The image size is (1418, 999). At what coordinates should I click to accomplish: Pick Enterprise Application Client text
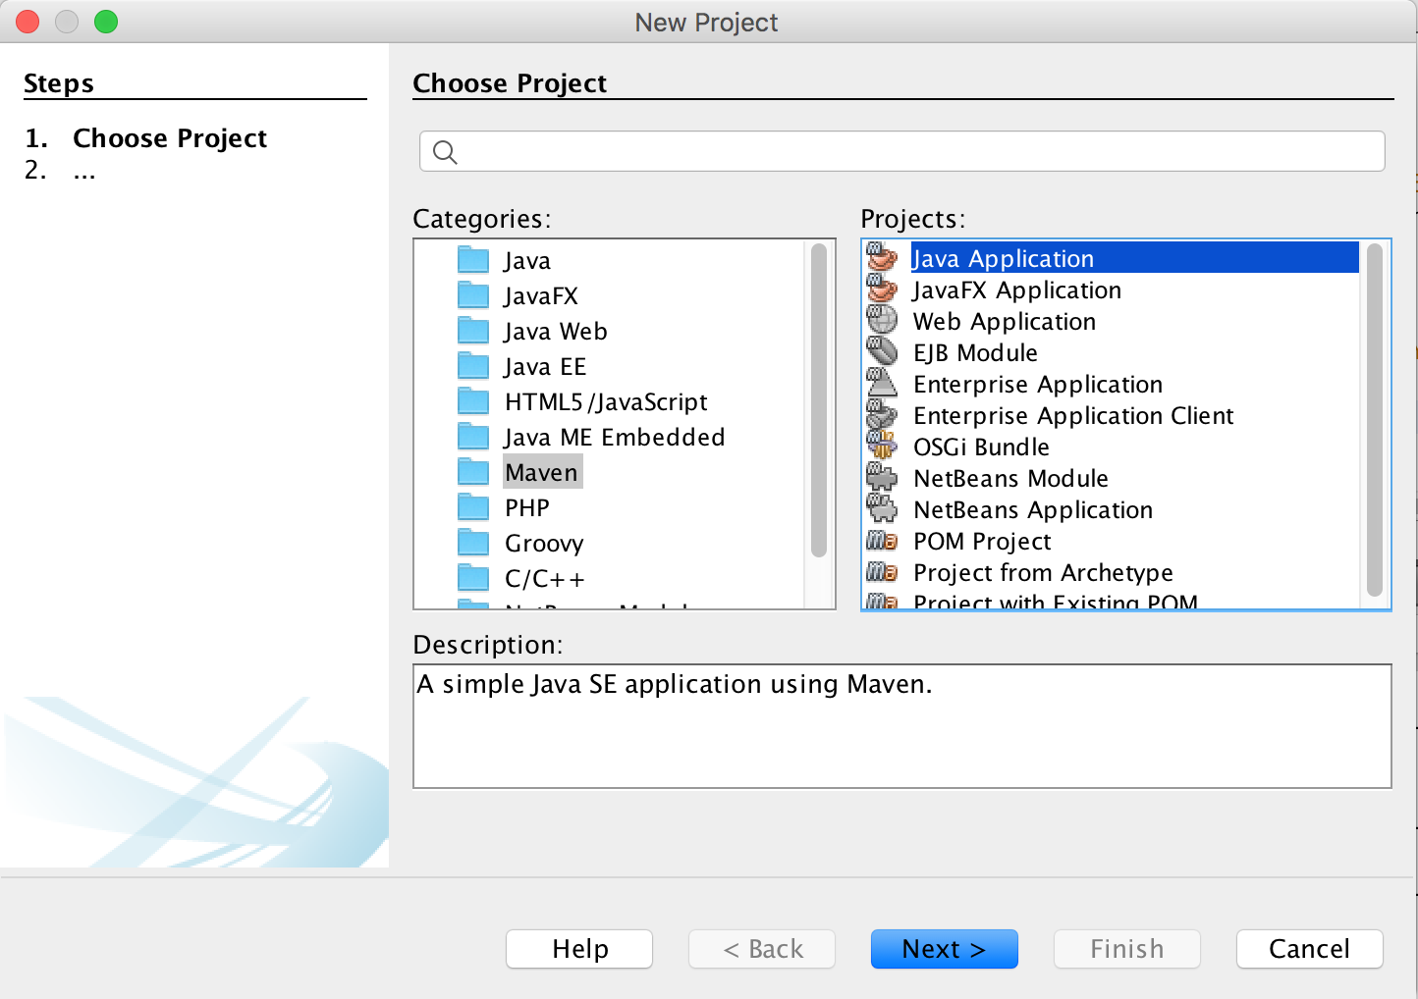pyautogui.click(x=1073, y=416)
